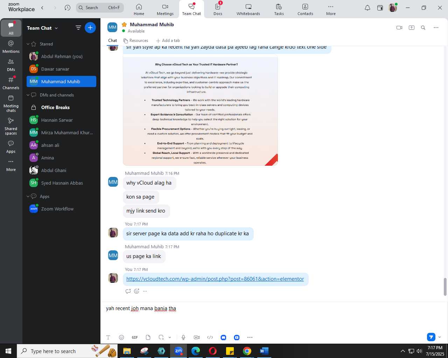Image resolution: width=448 pixels, height=358 pixels.
Task: Open Abdul Rehman (you) chat
Action: pyautogui.click(x=61, y=56)
